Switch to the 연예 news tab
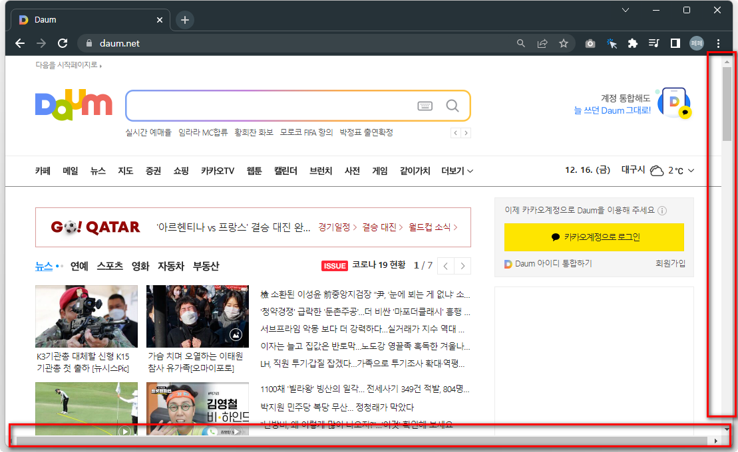 point(80,266)
